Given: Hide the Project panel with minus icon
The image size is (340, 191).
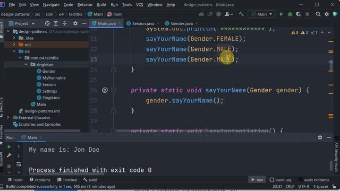Looking at the screenshot, I should [84, 23].
